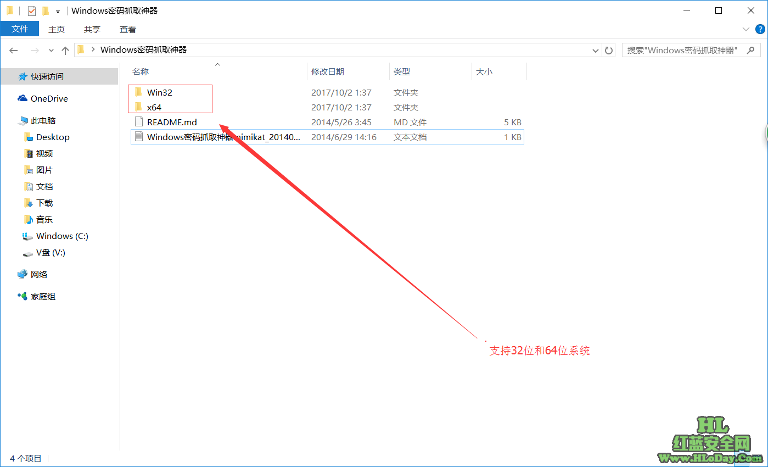This screenshot has height=467, width=768.
Task: Open Customize Quick Access Toolbar dropdown
Action: pyautogui.click(x=58, y=11)
